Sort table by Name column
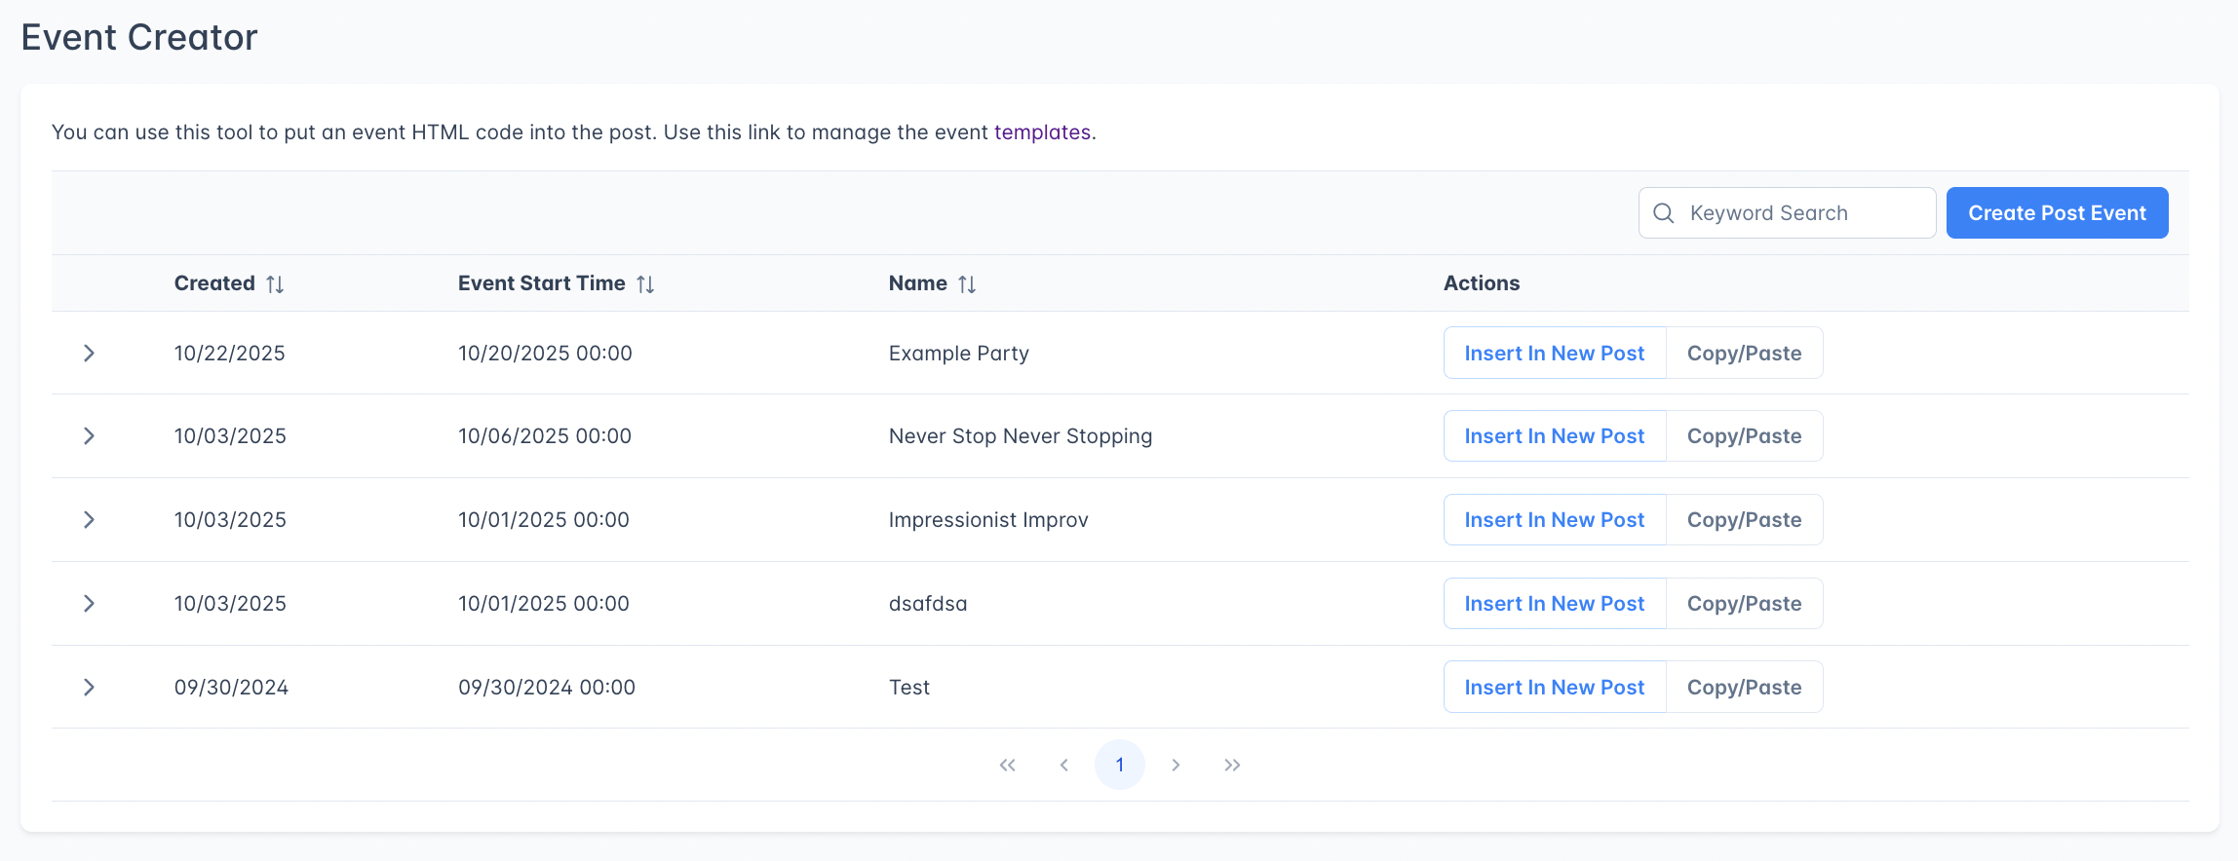The image size is (2238, 861). (967, 284)
